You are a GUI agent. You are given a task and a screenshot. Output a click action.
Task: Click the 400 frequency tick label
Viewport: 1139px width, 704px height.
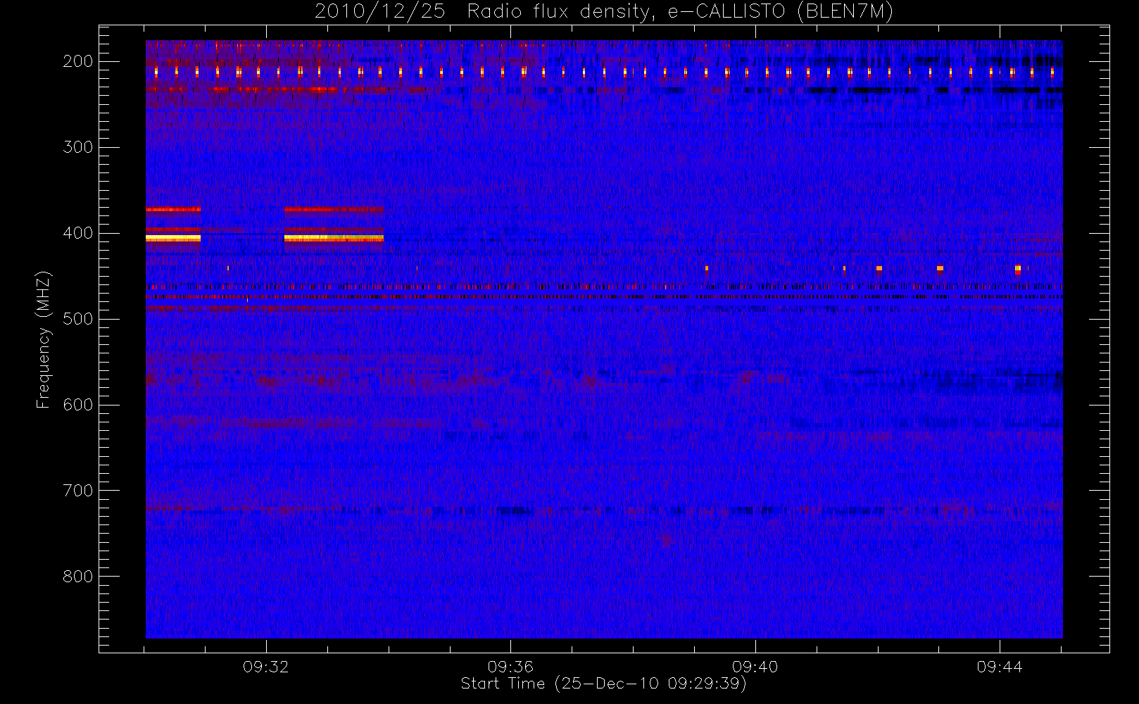[x=78, y=233]
